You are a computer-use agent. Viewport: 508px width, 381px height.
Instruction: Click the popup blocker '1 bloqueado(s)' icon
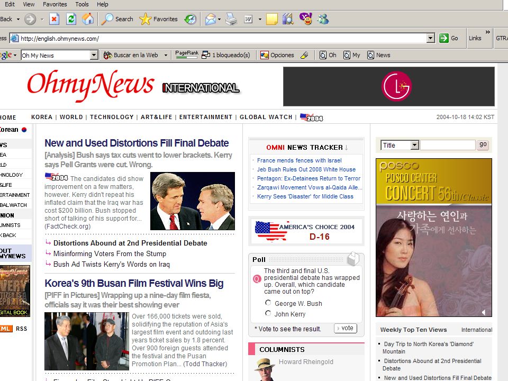tap(226, 55)
